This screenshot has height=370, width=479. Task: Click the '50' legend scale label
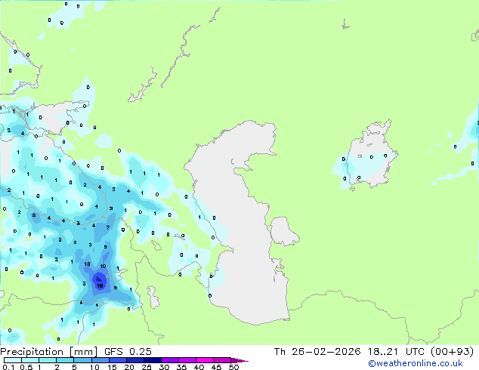pos(233,367)
